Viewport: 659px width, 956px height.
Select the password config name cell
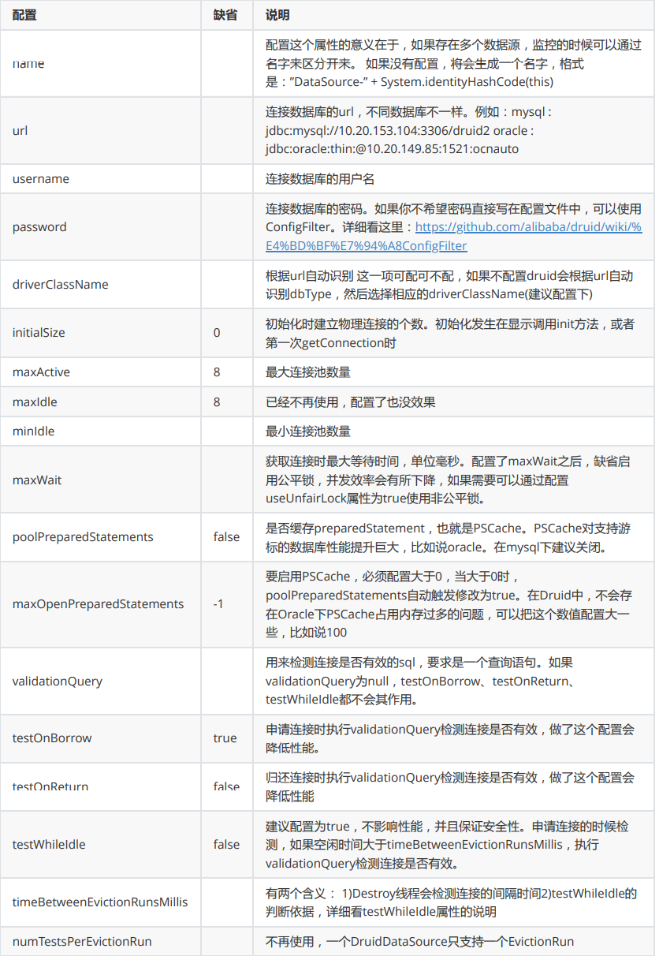click(x=101, y=227)
